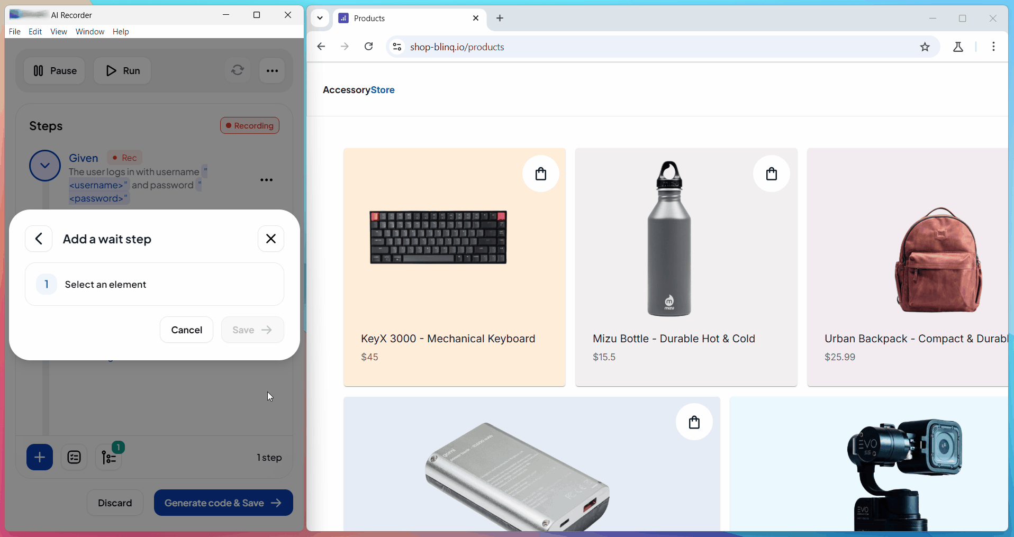Open the Chrome Labs flask icon
The height and width of the screenshot is (537, 1014).
click(x=958, y=47)
